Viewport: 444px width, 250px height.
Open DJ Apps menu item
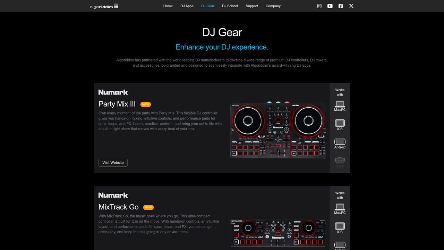click(x=187, y=6)
